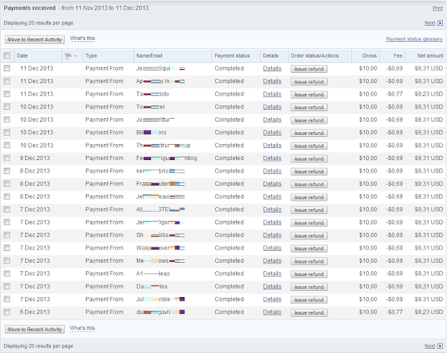
Task: Click the '9 Dec 2013' date cell
Action: tap(35, 158)
